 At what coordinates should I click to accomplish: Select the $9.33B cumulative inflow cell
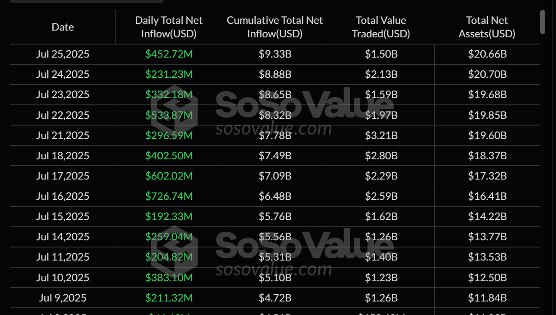275,54
